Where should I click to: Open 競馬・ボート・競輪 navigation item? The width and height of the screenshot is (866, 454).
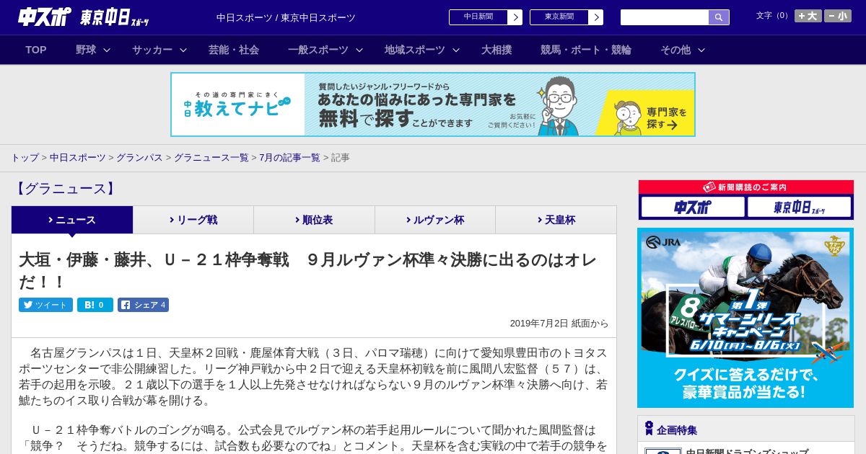tap(586, 50)
